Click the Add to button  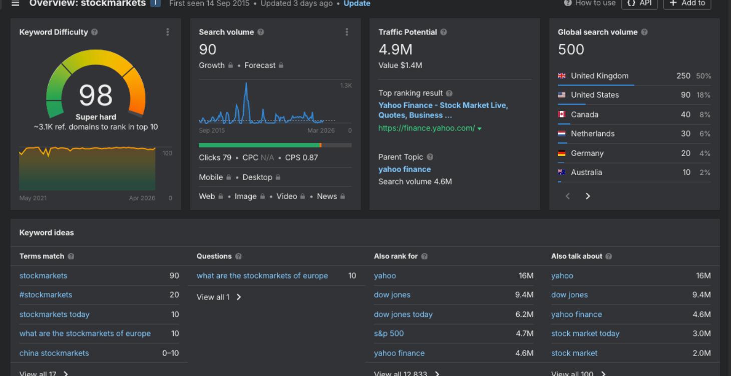click(x=687, y=3)
